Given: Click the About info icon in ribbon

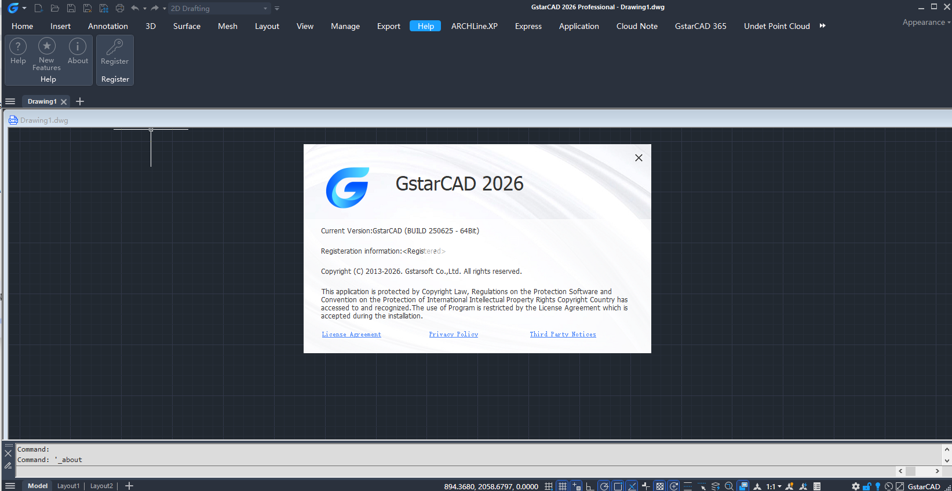Looking at the screenshot, I should (78, 51).
